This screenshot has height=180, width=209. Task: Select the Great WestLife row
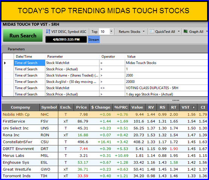(x=105, y=169)
